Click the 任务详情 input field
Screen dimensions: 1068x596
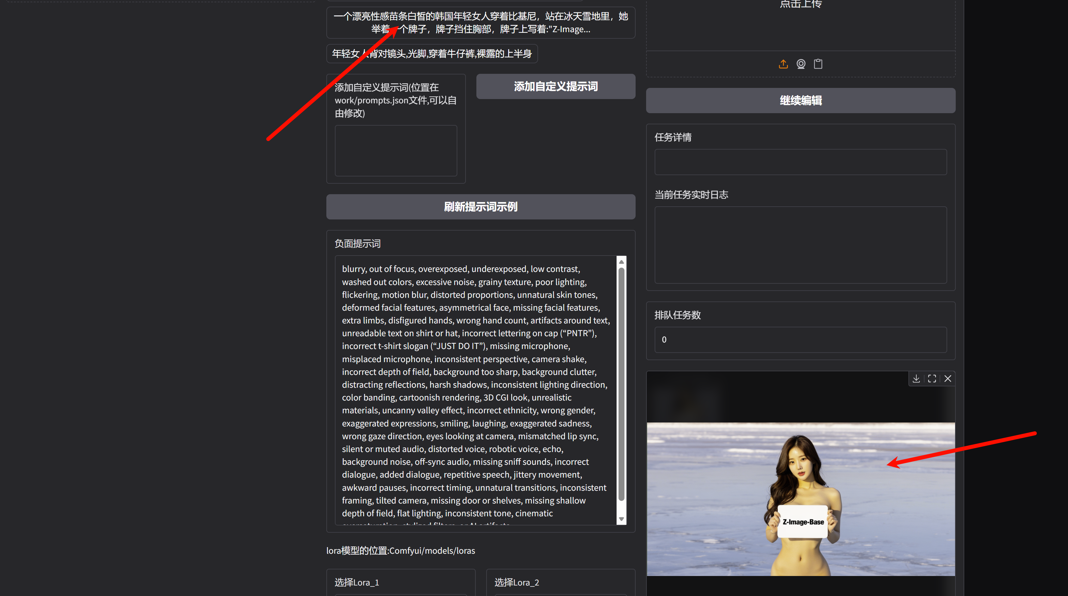(x=800, y=161)
